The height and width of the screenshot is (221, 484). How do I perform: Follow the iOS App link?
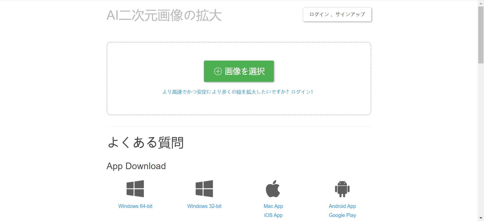coord(273,215)
